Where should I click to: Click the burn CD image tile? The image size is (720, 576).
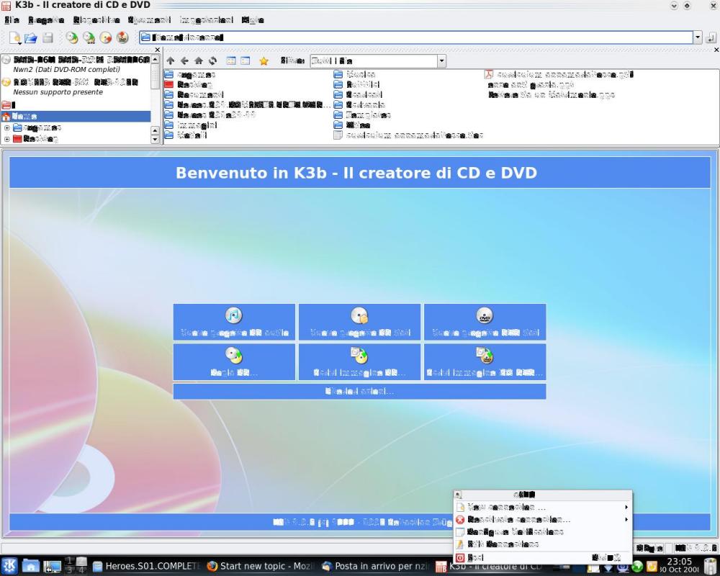[359, 361]
